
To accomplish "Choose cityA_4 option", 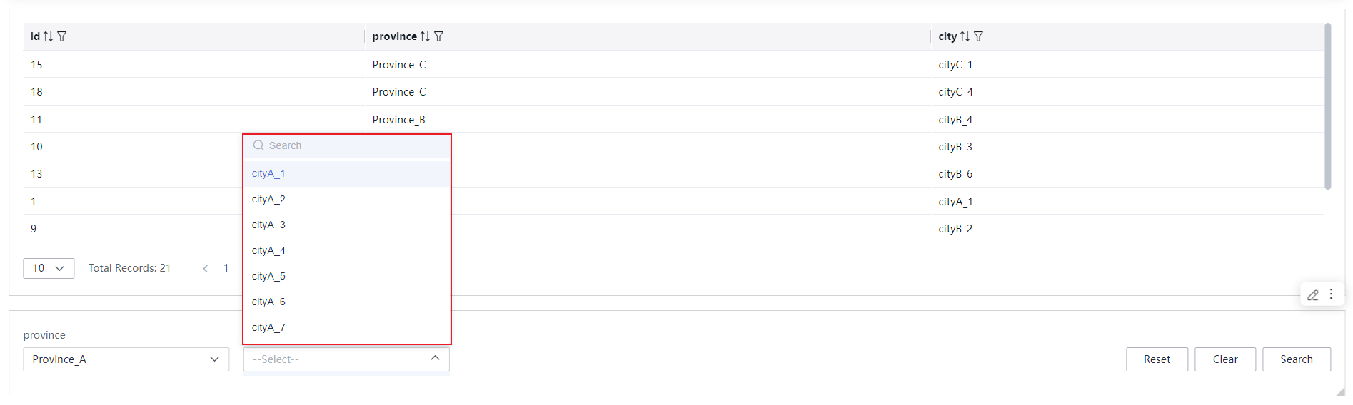I will click(x=347, y=250).
